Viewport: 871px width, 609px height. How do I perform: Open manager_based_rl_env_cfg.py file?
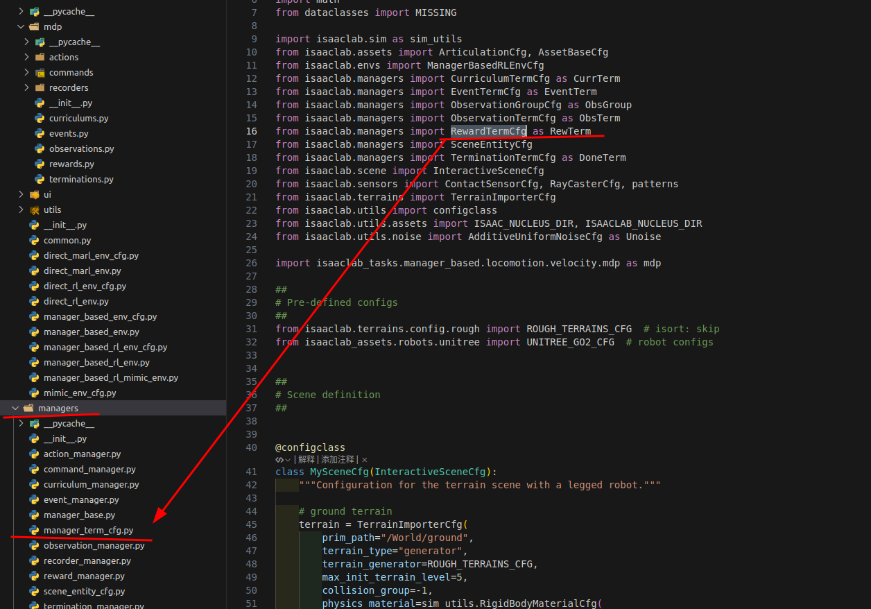(x=105, y=348)
